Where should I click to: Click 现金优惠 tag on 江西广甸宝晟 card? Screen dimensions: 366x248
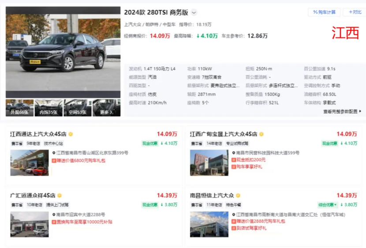tap(329, 143)
